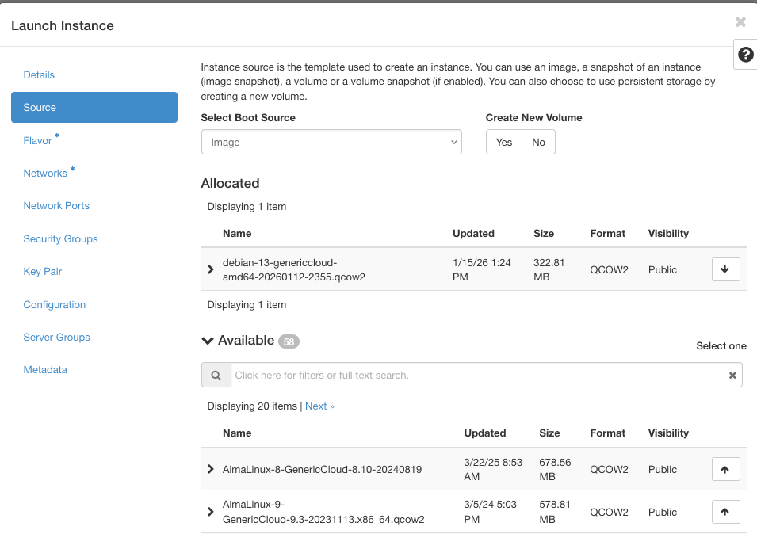Go to the next page of available images
The width and height of the screenshot is (757, 534).
[x=319, y=406]
